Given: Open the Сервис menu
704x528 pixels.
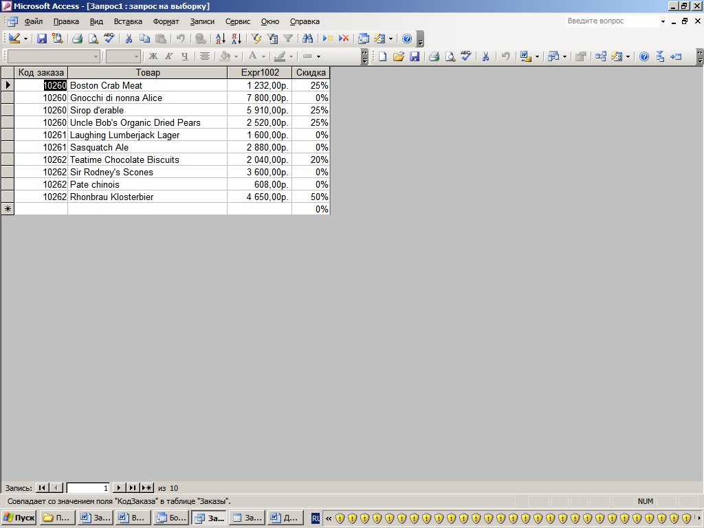Looking at the screenshot, I should pos(238,21).
